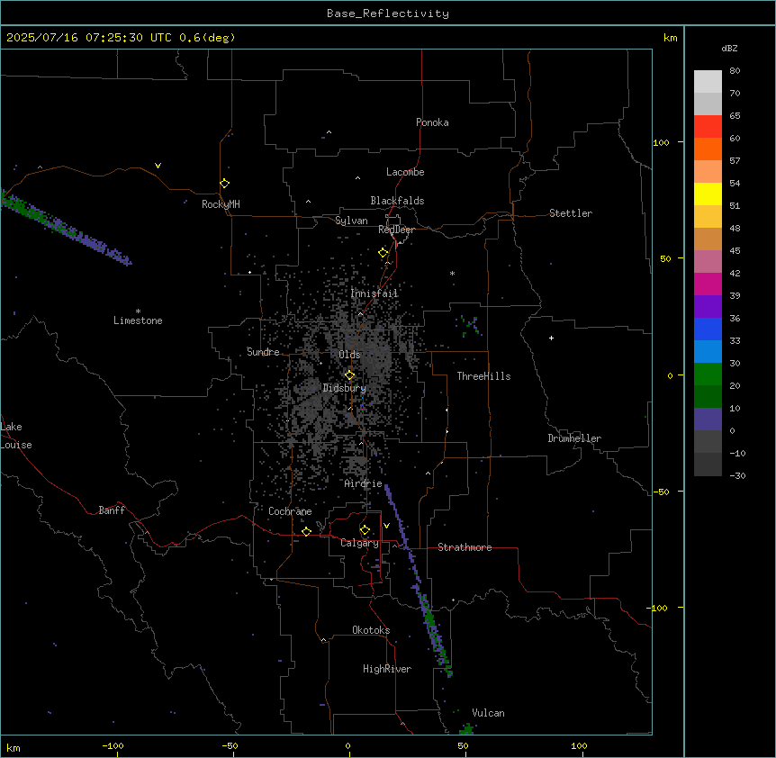The height and width of the screenshot is (758, 776).
Task: Select the yellow diamond marker below Cochrane
Action: click(x=306, y=531)
